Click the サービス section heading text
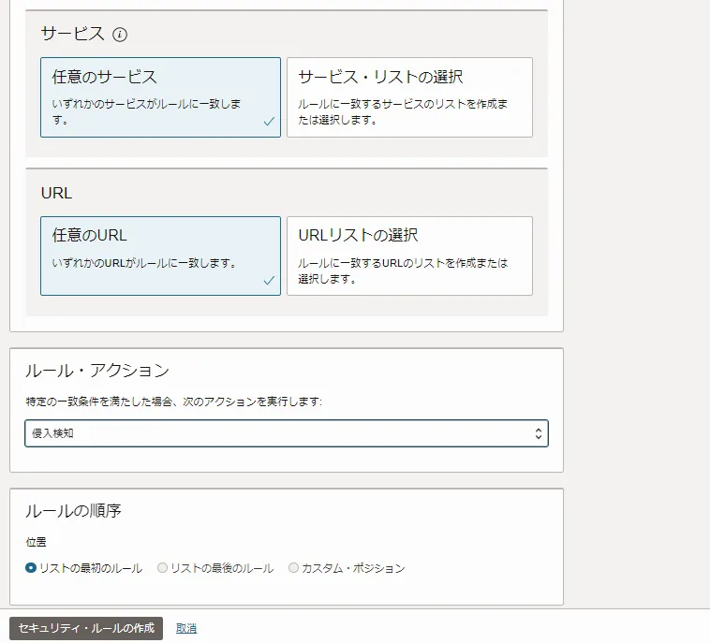The width and height of the screenshot is (710, 643). [x=72, y=35]
